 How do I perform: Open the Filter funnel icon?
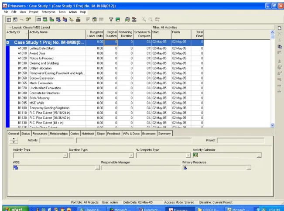pyautogui.click(x=111, y=19)
